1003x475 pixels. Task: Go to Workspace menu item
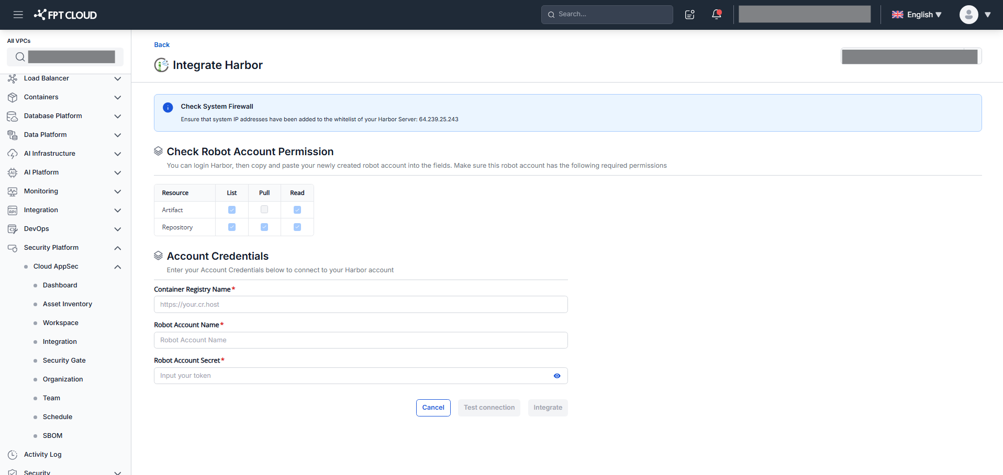[61, 323]
